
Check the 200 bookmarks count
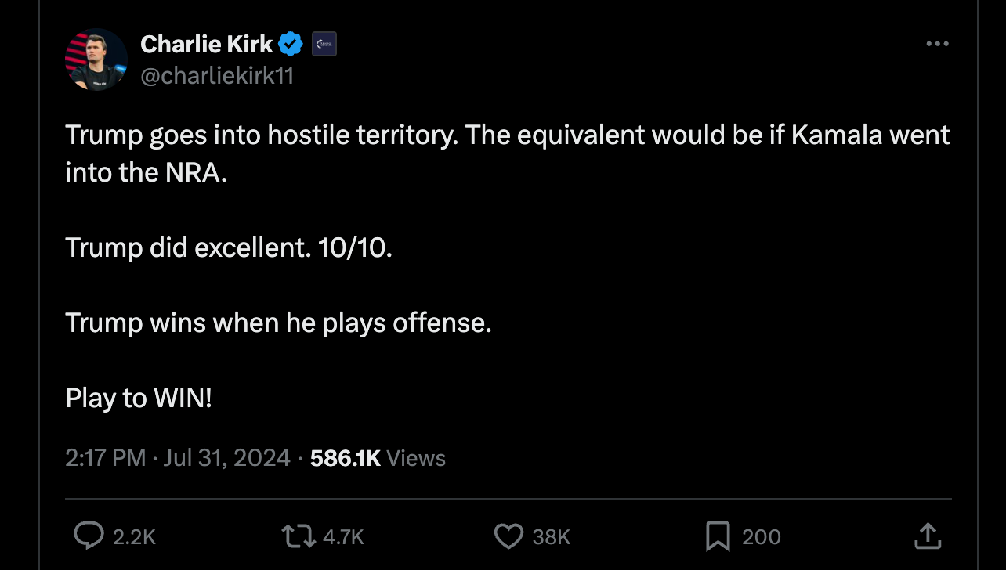(759, 536)
